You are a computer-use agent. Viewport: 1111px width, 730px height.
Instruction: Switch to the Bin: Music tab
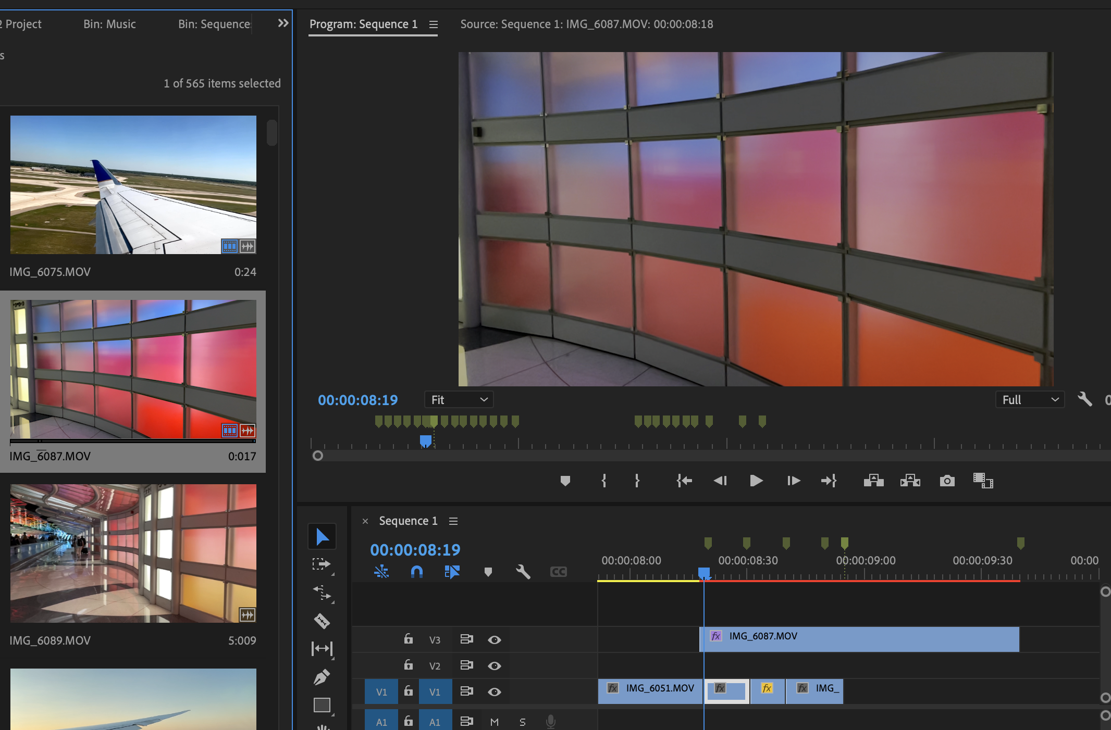coord(109,24)
